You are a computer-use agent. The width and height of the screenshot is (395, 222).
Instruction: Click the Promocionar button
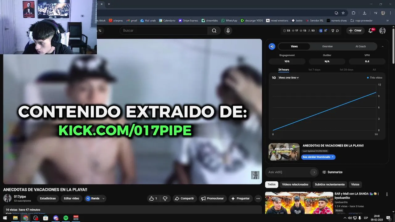(x=212, y=199)
